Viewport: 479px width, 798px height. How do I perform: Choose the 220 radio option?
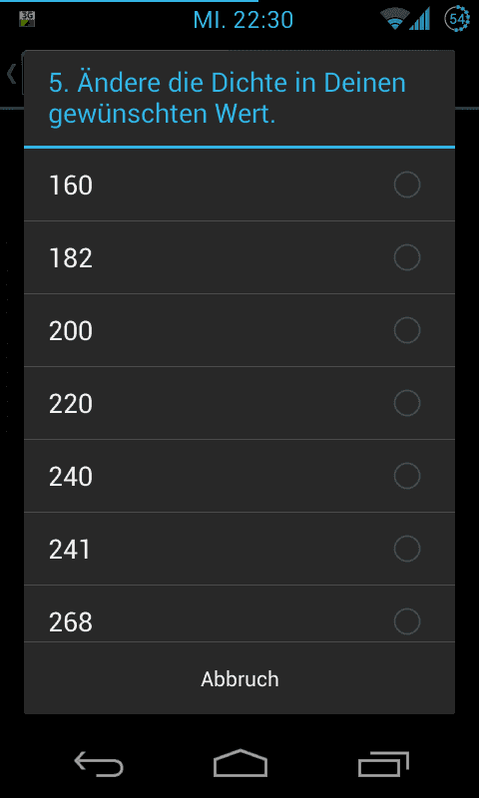[407, 403]
